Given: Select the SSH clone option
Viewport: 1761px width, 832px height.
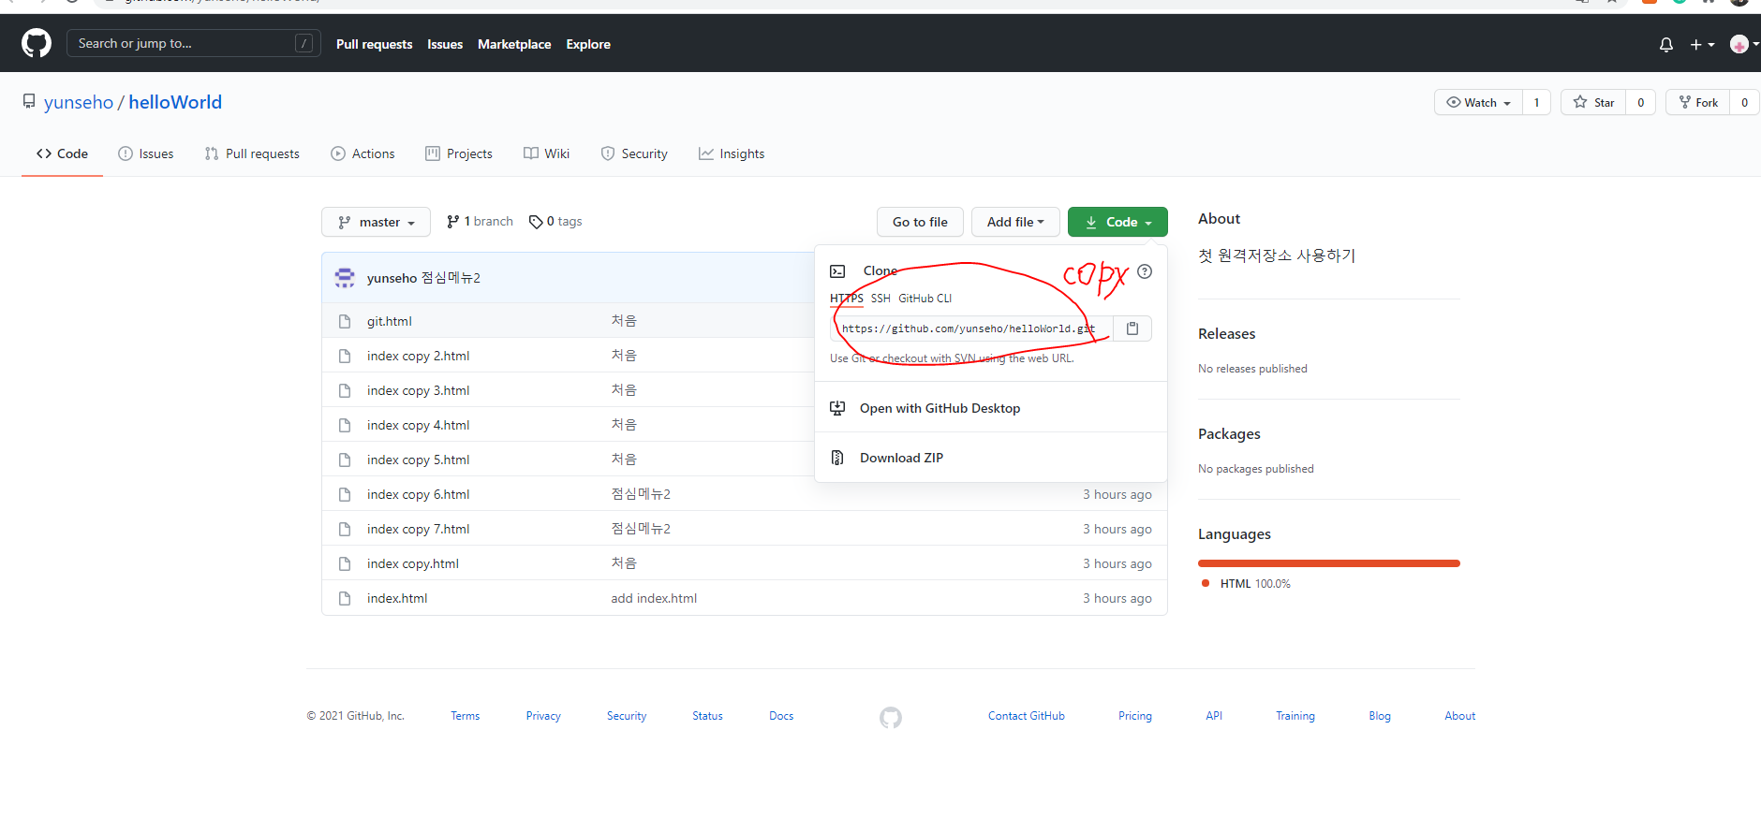Looking at the screenshot, I should [x=880, y=299].
